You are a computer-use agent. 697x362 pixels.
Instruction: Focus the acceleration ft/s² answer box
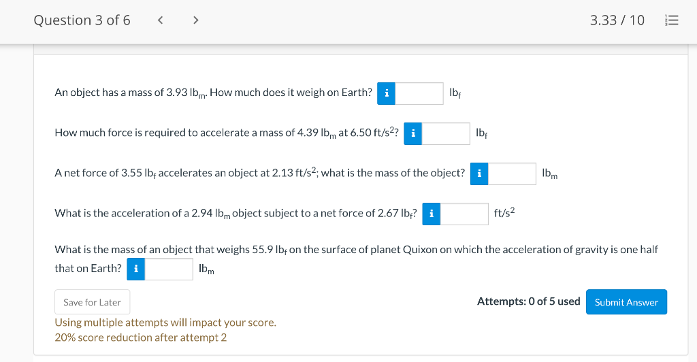point(464,214)
